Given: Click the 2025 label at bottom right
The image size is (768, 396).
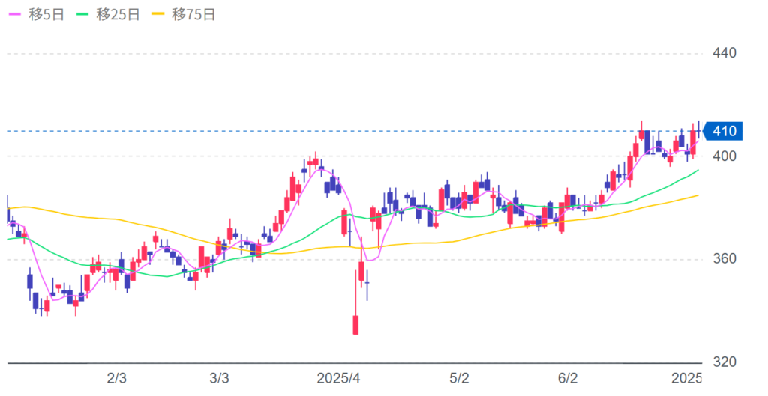Looking at the screenshot, I should click(x=685, y=377).
